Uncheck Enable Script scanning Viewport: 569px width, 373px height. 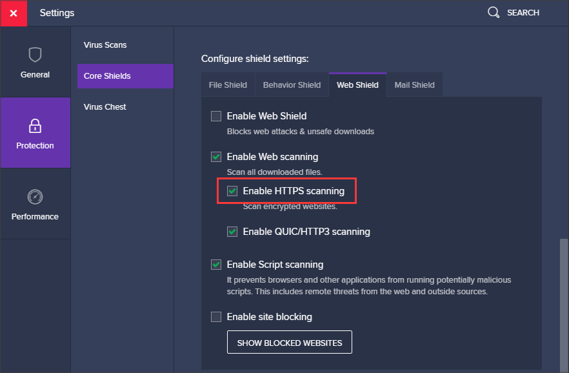click(216, 265)
